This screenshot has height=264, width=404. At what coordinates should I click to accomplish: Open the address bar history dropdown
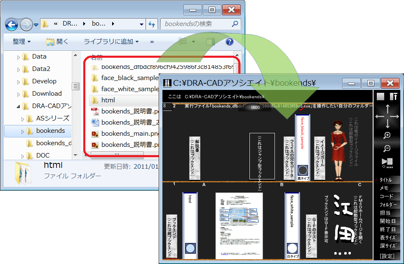tap(141, 24)
